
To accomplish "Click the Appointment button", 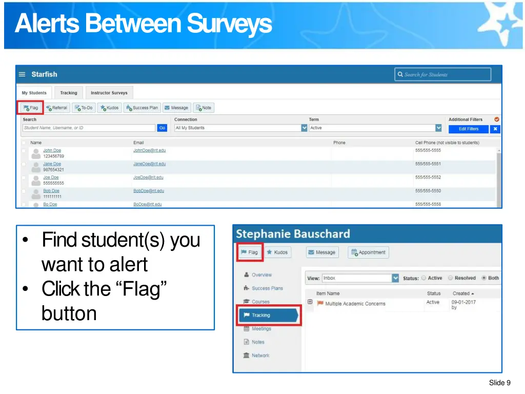I will click(368, 252).
